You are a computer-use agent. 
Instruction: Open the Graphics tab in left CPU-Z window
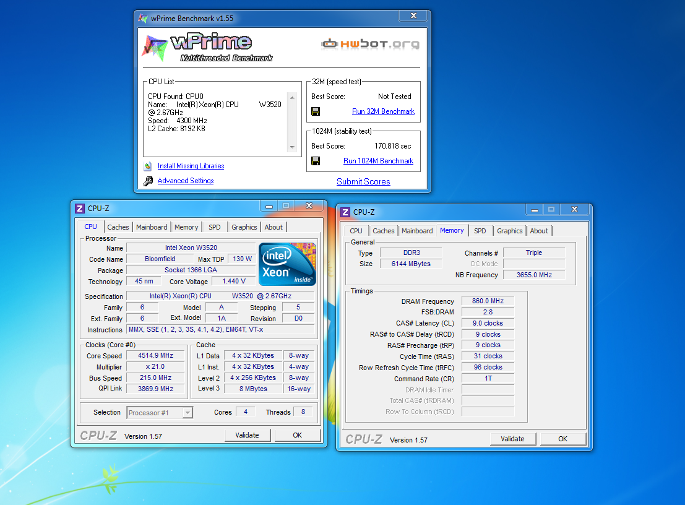click(244, 227)
